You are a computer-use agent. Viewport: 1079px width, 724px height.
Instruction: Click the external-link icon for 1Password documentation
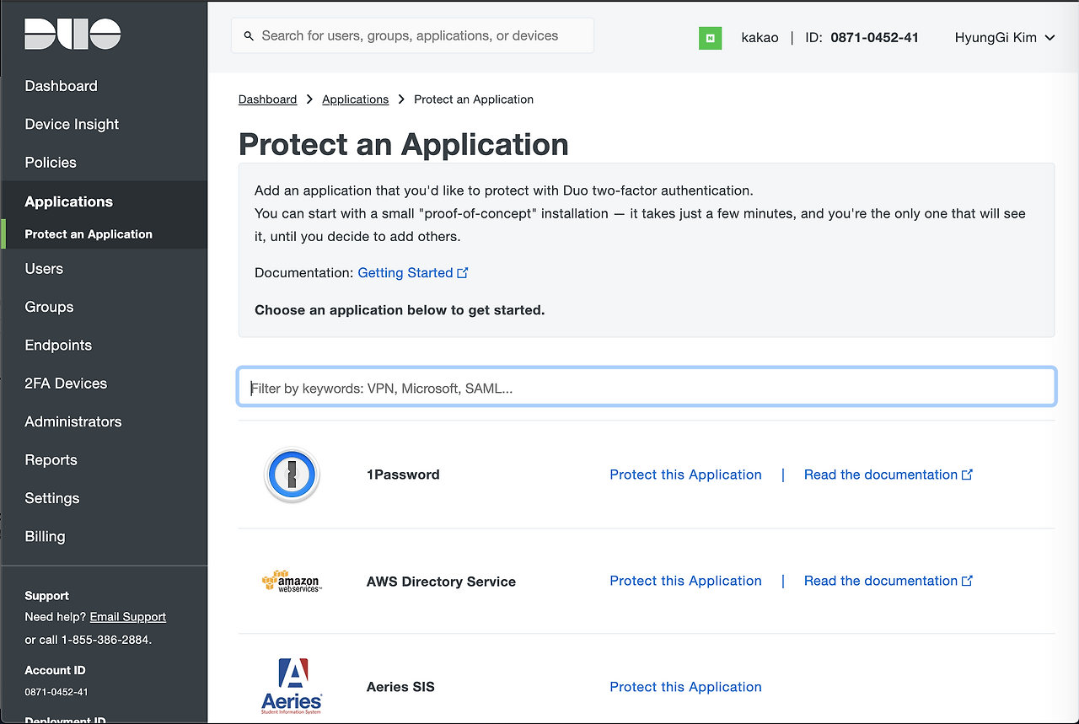(x=968, y=475)
